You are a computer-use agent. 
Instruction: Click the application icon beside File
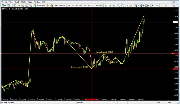pyautogui.click(x=2, y=2)
